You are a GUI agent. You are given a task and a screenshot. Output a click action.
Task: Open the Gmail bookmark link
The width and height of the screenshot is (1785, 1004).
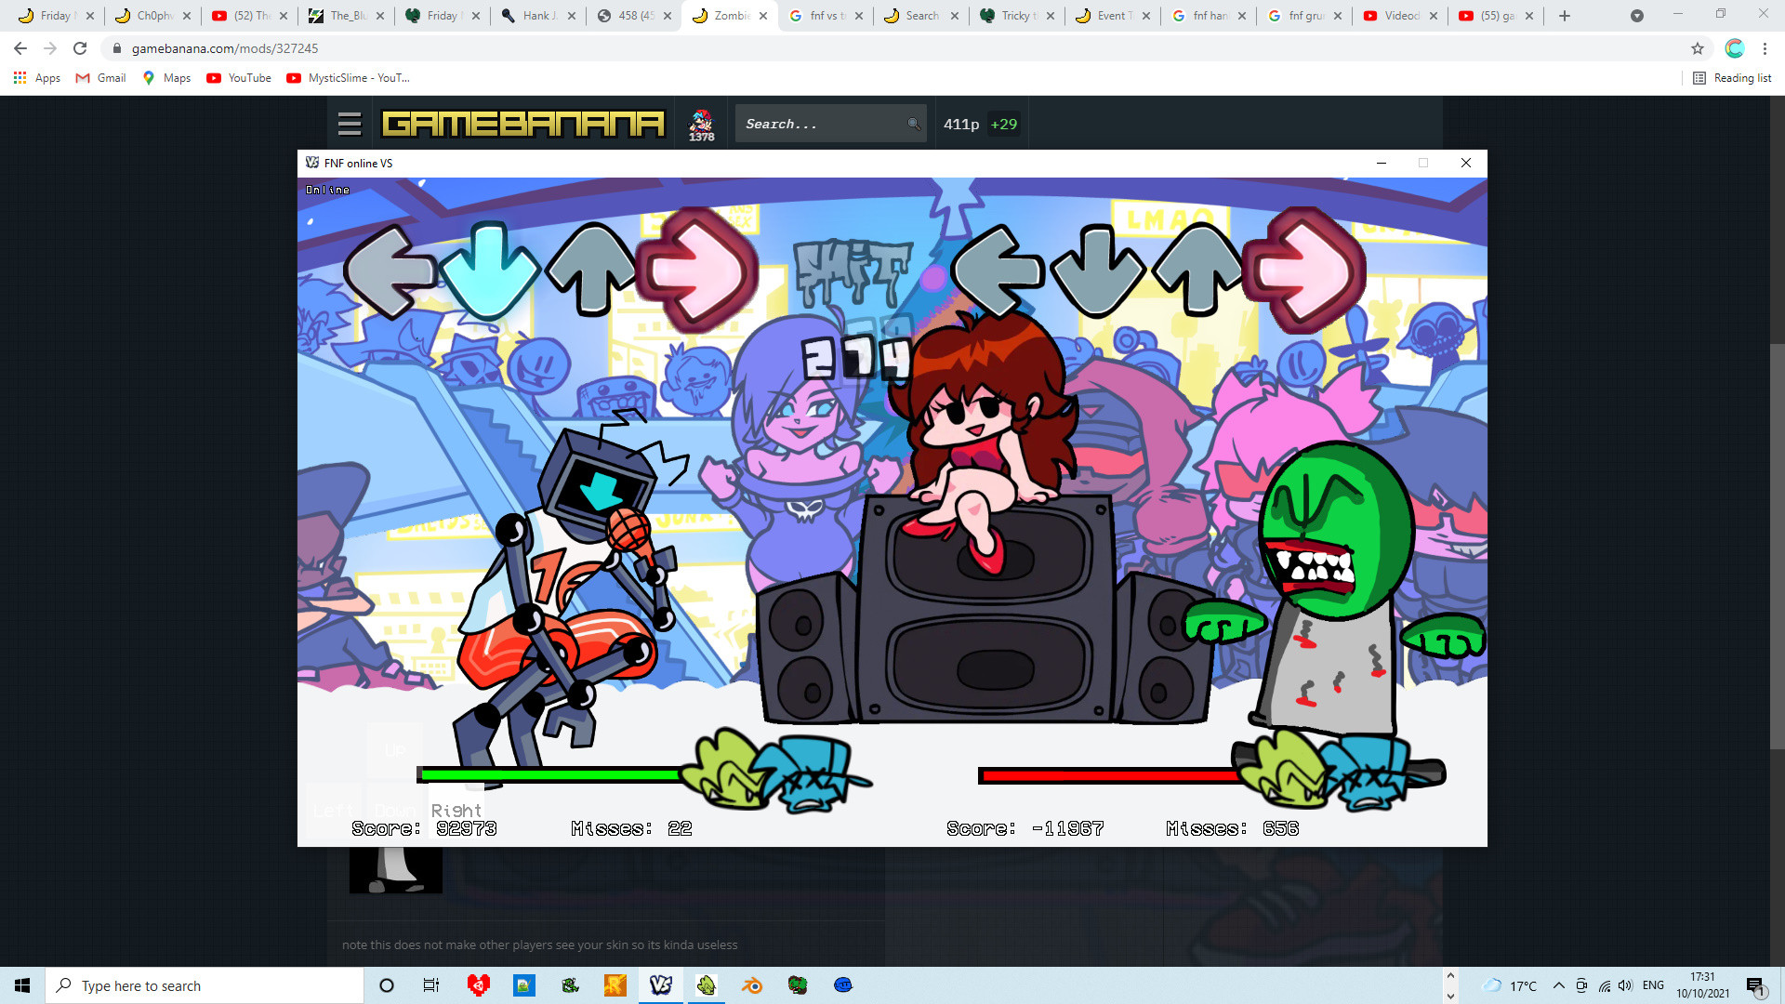coord(99,78)
